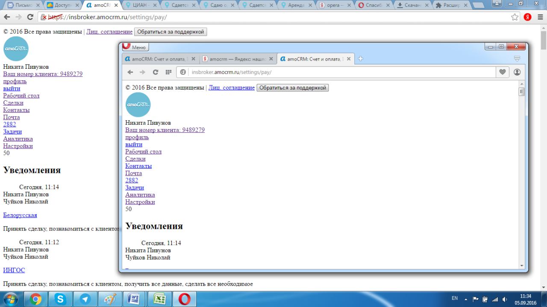
Task: Click Opera page scrollbar down arrow
Action: click(521, 266)
